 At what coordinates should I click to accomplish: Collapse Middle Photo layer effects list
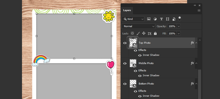196,63
